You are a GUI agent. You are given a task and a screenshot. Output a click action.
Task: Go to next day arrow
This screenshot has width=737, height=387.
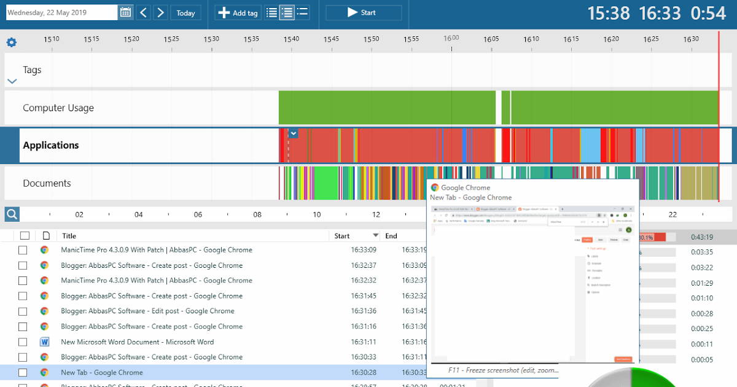click(x=160, y=12)
